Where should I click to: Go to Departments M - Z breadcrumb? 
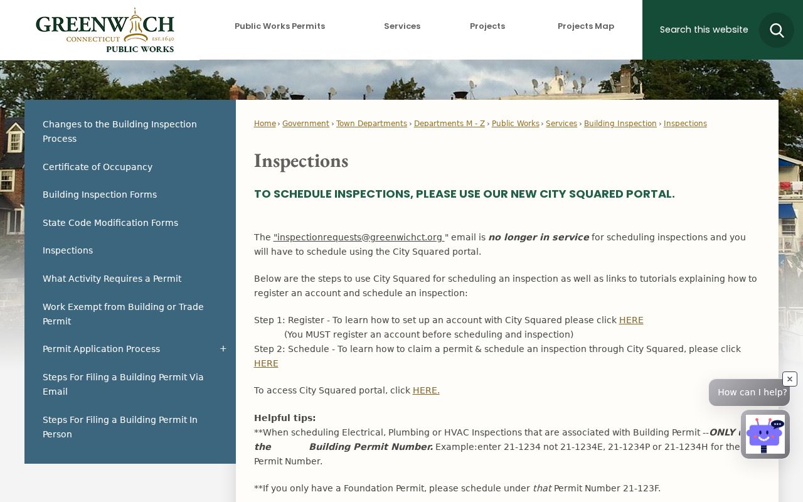[449, 124]
